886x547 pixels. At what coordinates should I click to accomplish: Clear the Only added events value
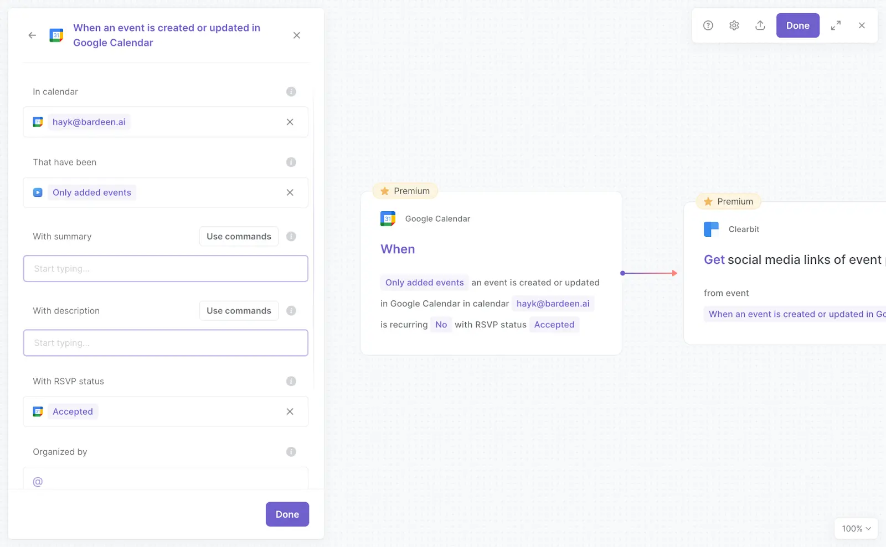(x=290, y=192)
